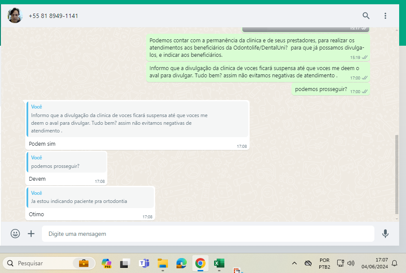Switch to Google Chrome on taskbar
Screen dimensions: 406x273
pyautogui.click(x=200, y=263)
